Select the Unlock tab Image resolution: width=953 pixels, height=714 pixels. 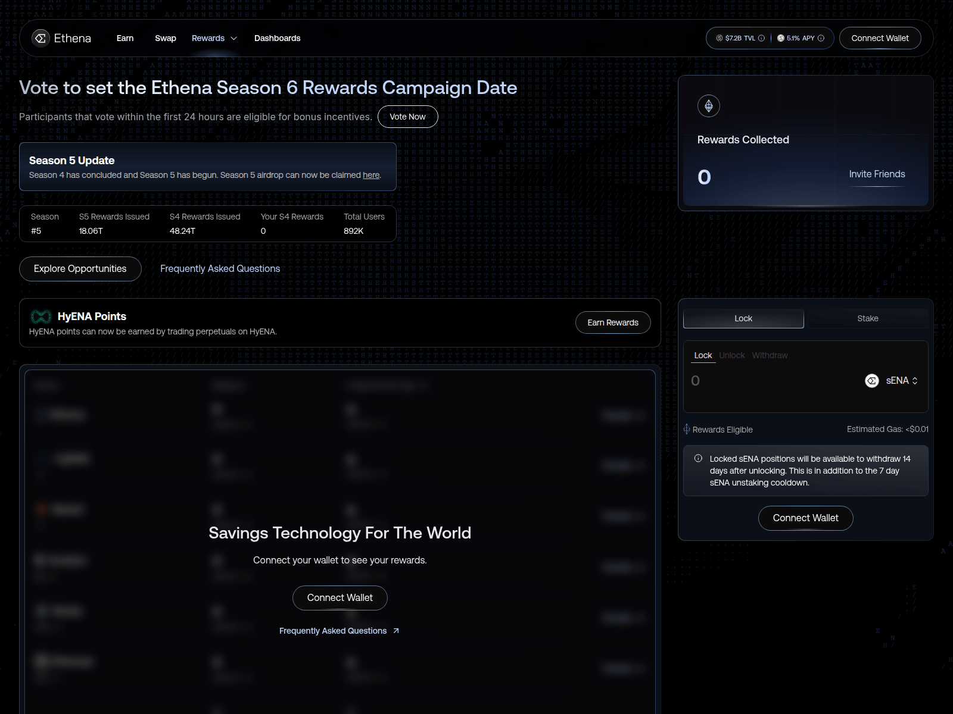(x=731, y=355)
